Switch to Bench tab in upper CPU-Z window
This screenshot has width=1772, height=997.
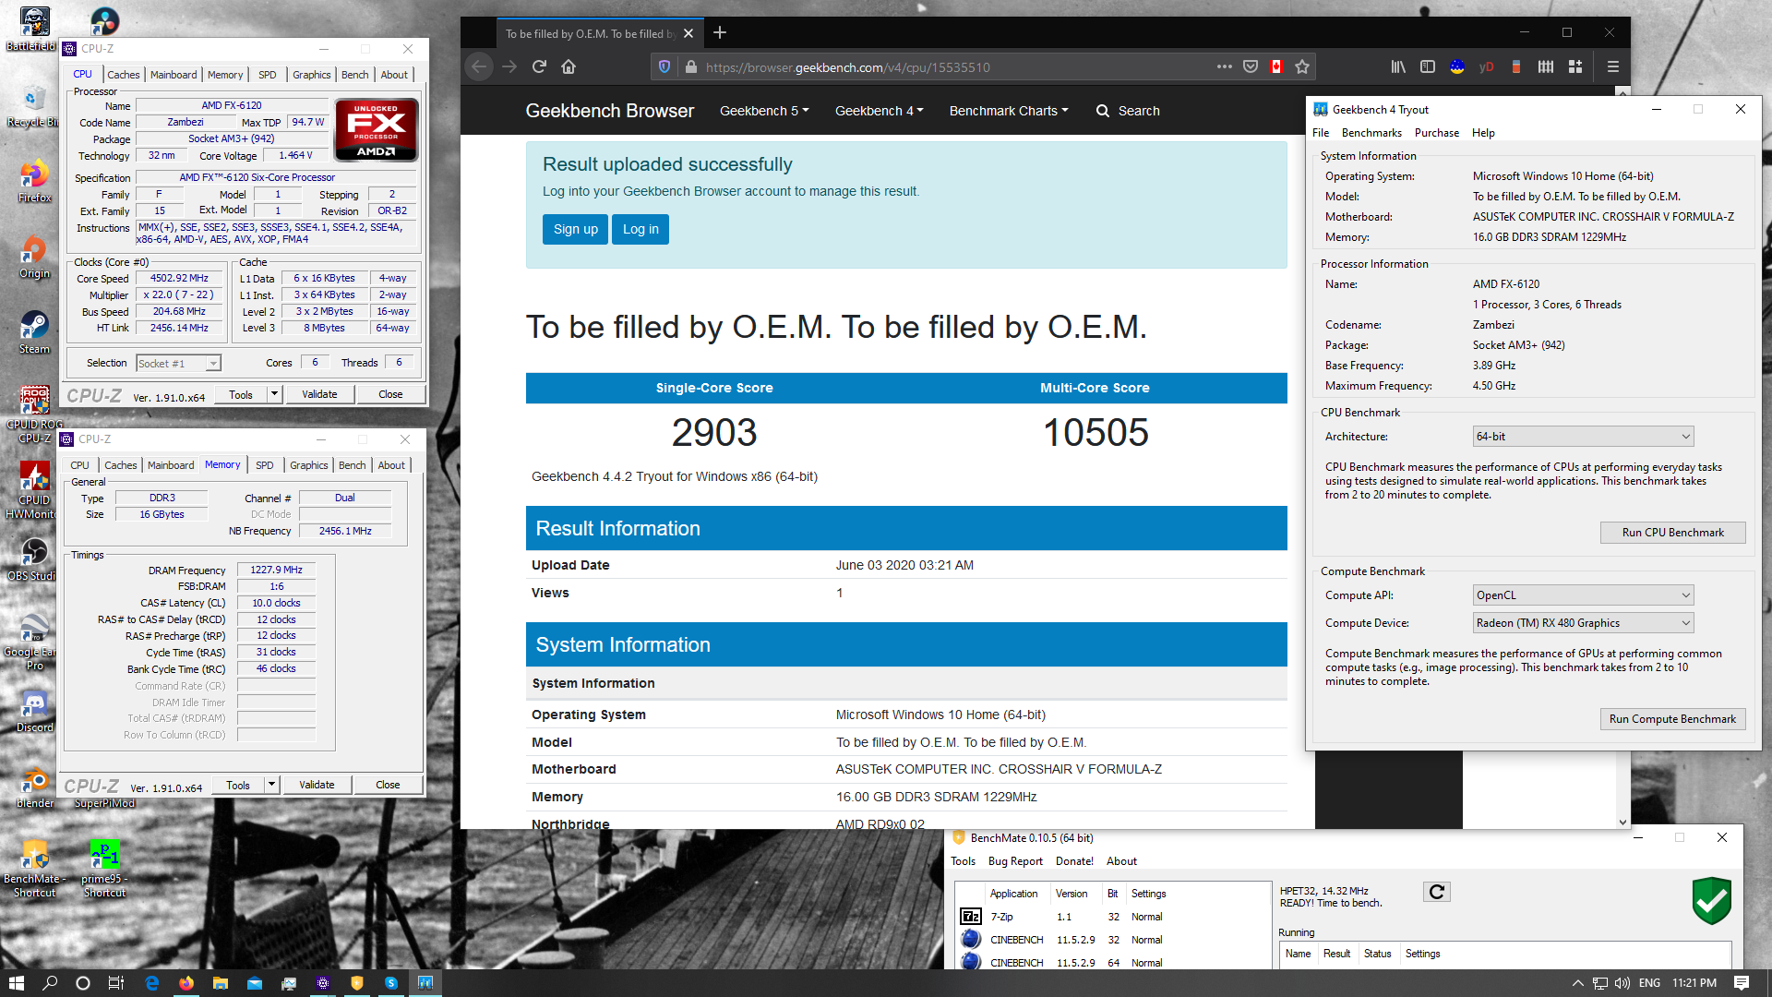point(354,75)
